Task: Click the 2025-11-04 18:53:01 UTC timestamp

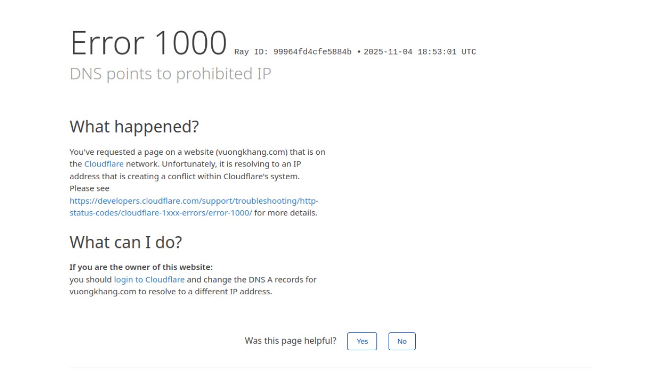Action: pyautogui.click(x=420, y=52)
